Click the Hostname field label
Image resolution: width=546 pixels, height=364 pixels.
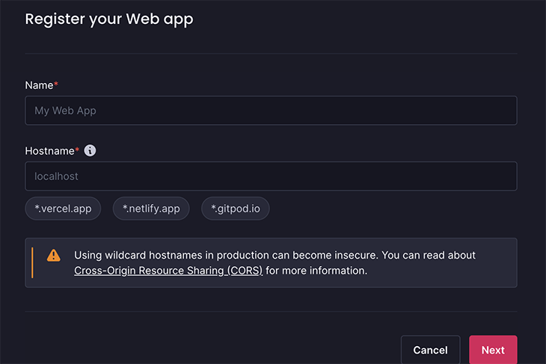tap(49, 151)
